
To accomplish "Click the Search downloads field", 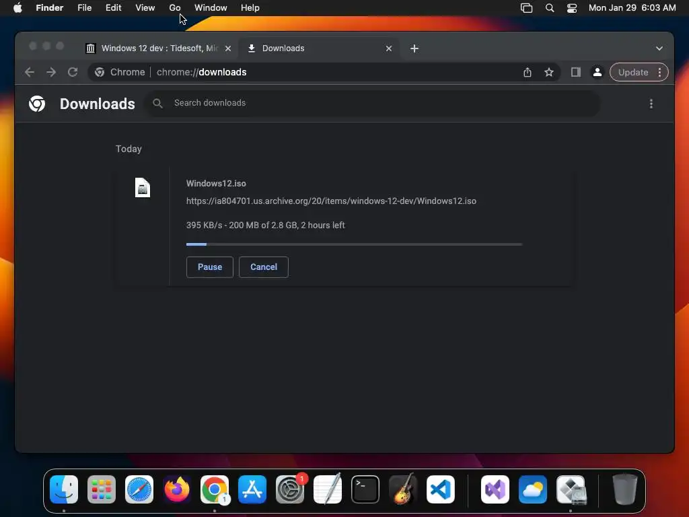I will tap(373, 103).
